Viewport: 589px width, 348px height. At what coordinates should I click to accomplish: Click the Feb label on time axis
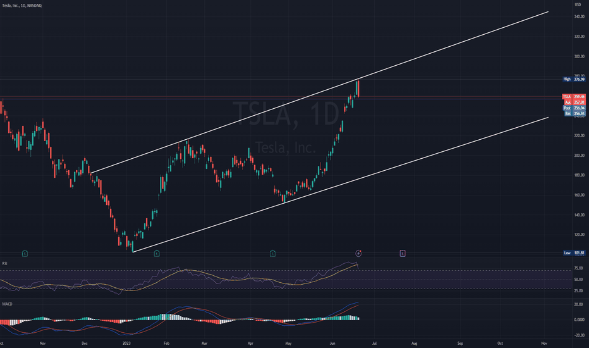point(166,343)
